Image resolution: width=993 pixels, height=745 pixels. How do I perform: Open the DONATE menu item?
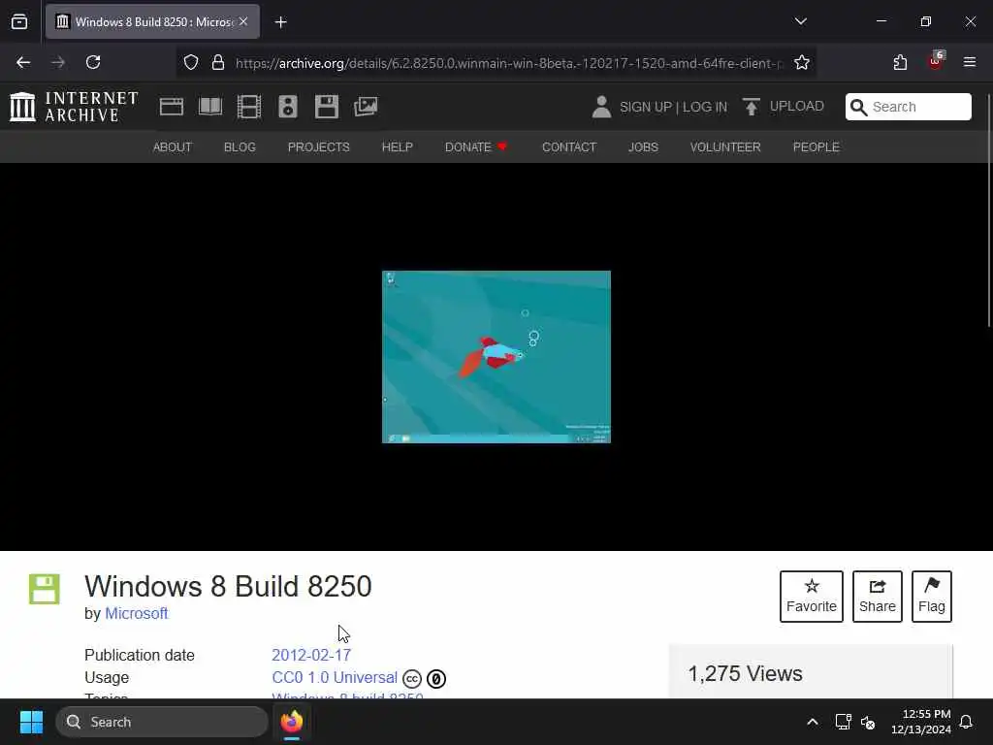[477, 147]
